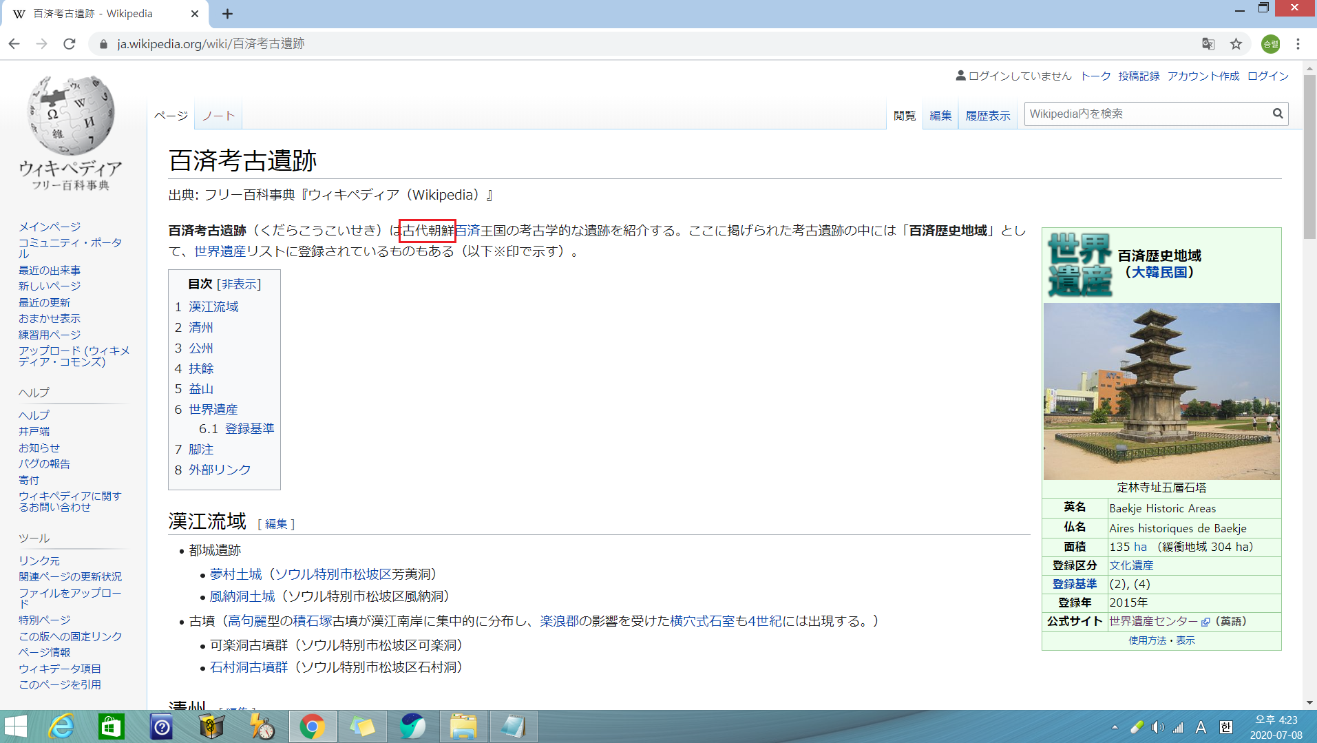Open the Chrome three-dot menu
This screenshot has width=1317, height=743.
tap(1298, 43)
